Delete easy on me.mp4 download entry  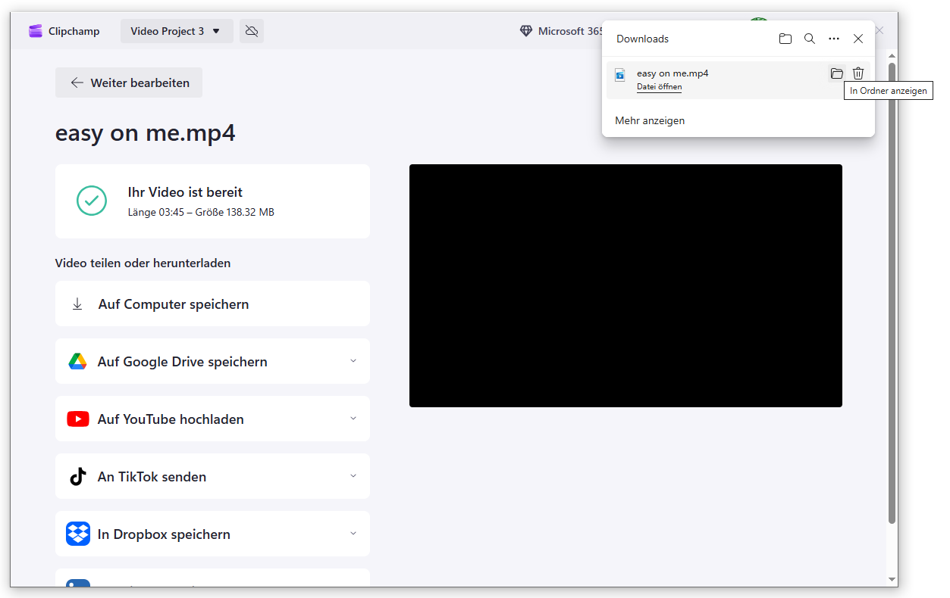[x=858, y=73]
